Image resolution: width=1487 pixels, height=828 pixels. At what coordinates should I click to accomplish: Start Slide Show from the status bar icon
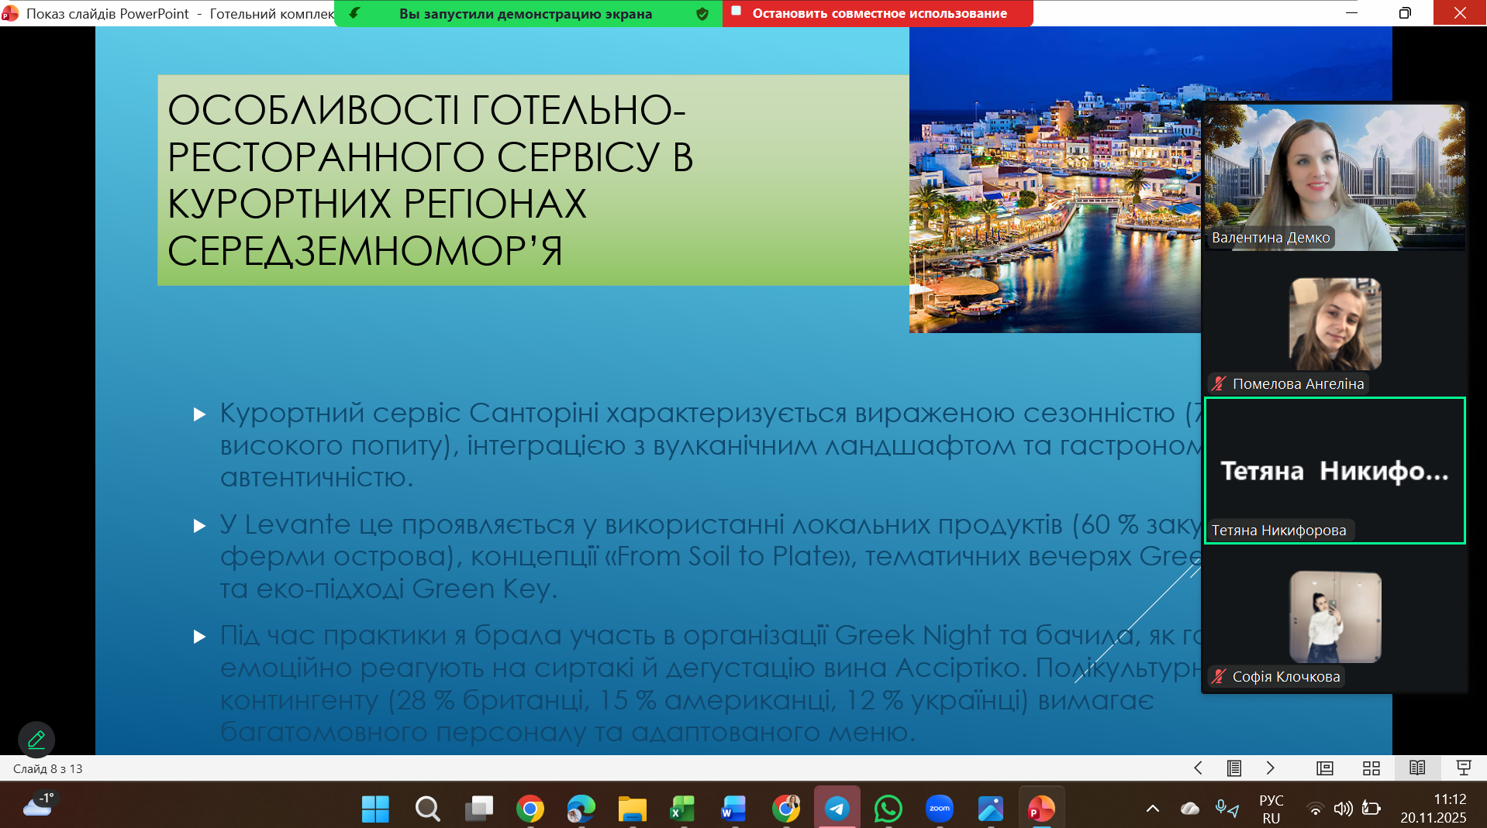(1464, 768)
